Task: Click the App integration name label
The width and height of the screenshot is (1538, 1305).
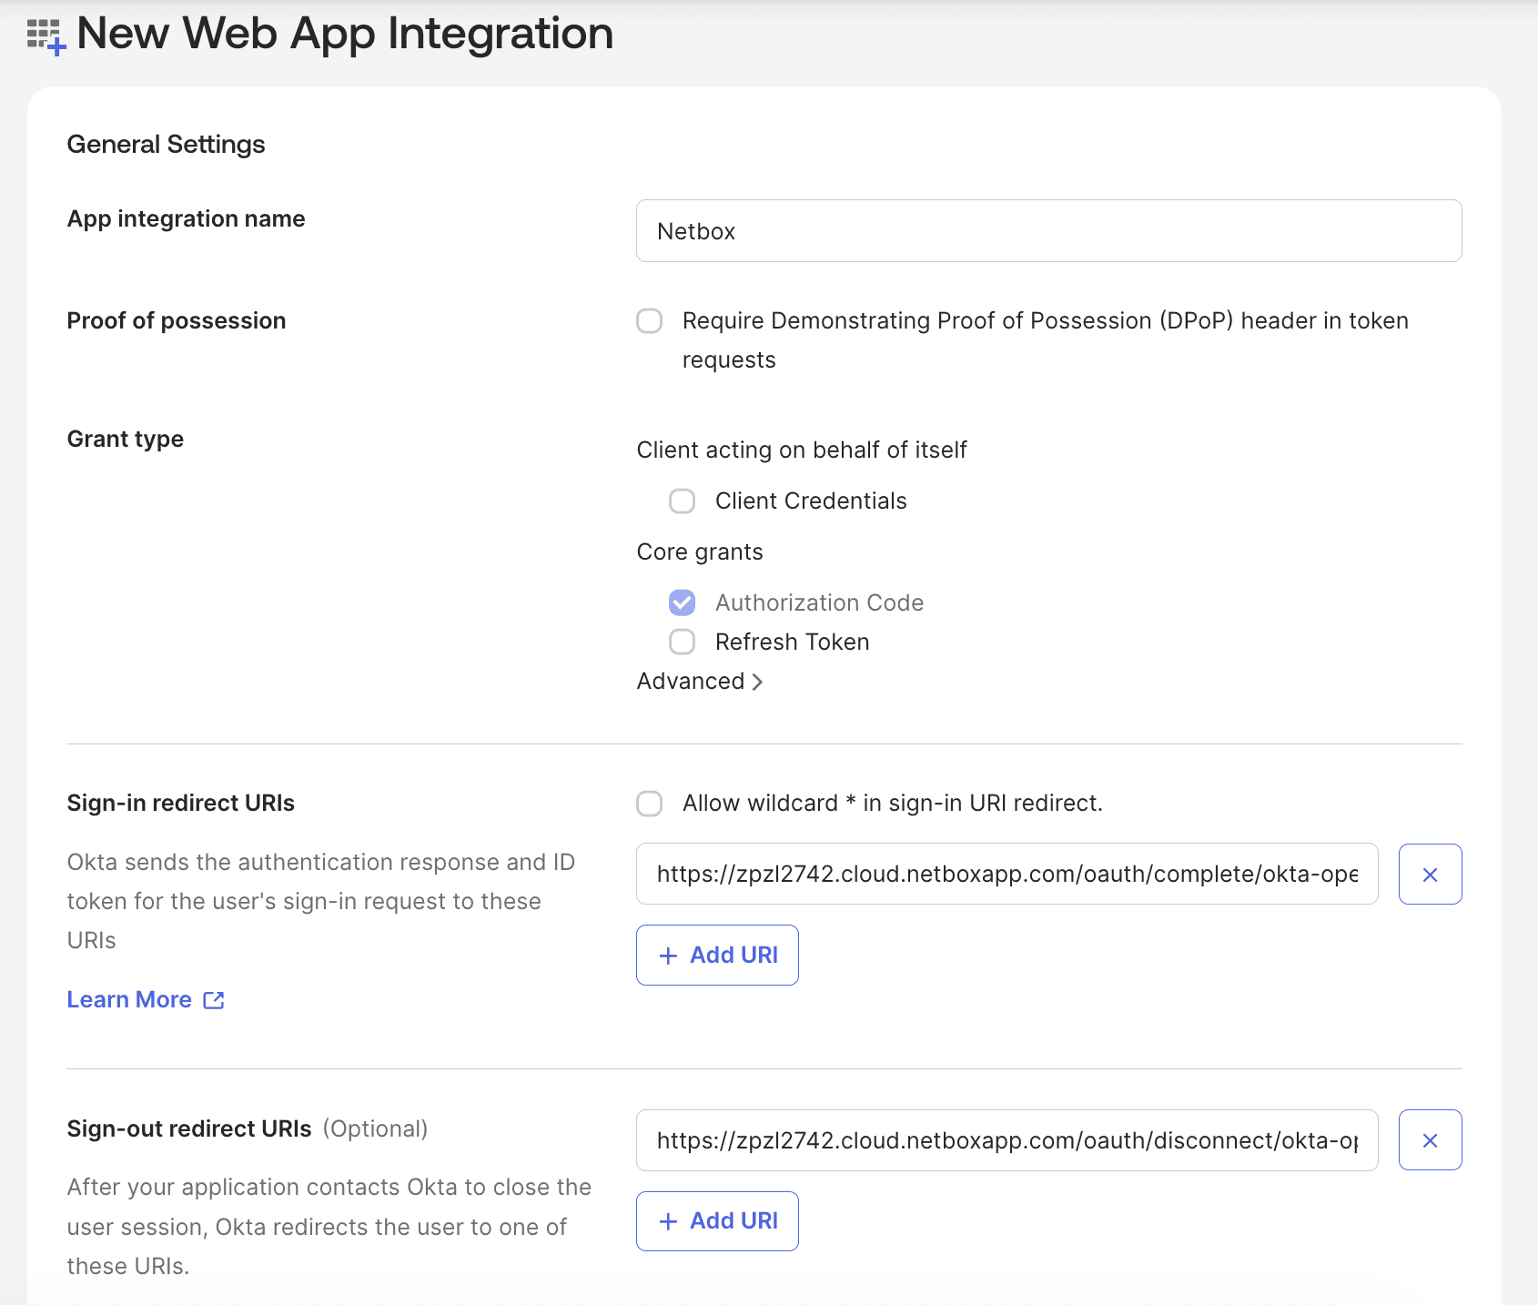Action: click(x=187, y=218)
